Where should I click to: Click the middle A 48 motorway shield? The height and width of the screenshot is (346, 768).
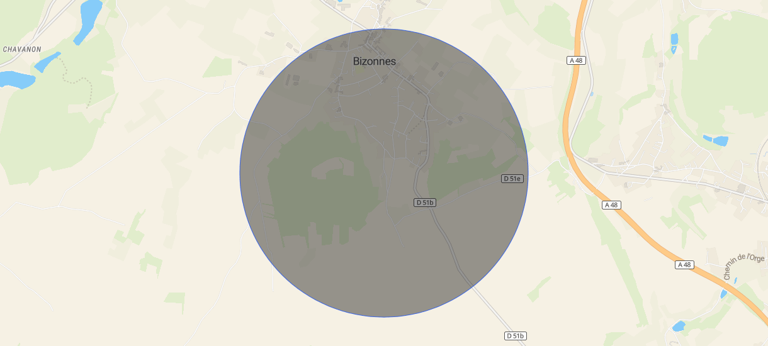point(612,205)
